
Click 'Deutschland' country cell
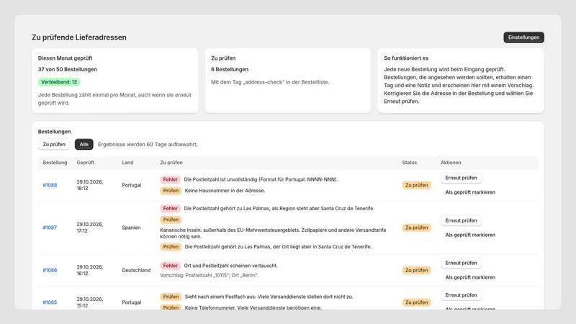coord(136,270)
